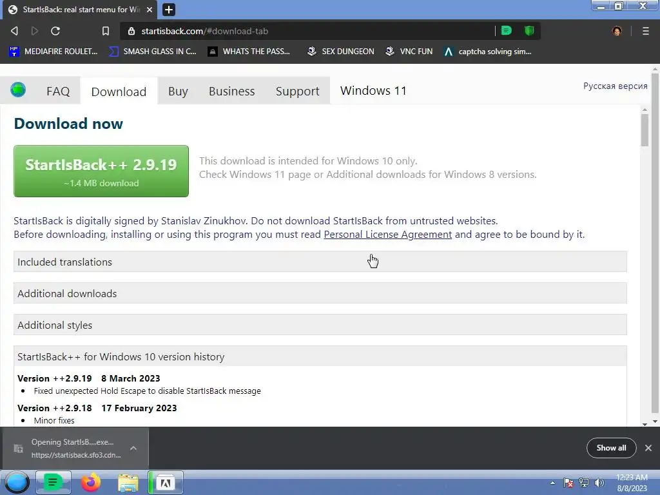Click Show all downloads button
Screen dimensions: 660x495
pos(611,448)
